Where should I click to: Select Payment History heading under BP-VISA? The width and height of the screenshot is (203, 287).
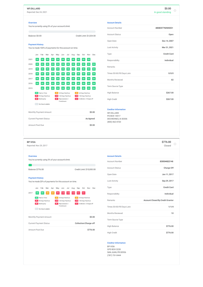pos(36,178)
